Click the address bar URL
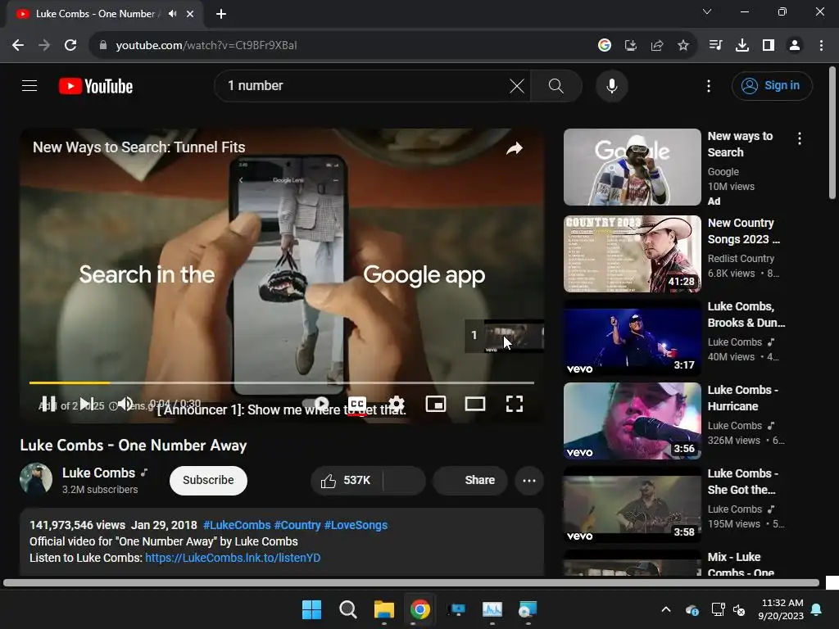Image resolution: width=839 pixels, height=629 pixels. [206, 46]
